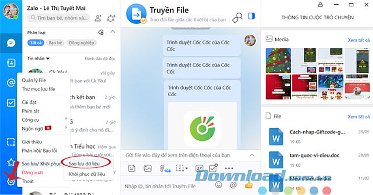Click the send image icon
This screenshot has width=373, height=195.
click(x=148, y=168)
